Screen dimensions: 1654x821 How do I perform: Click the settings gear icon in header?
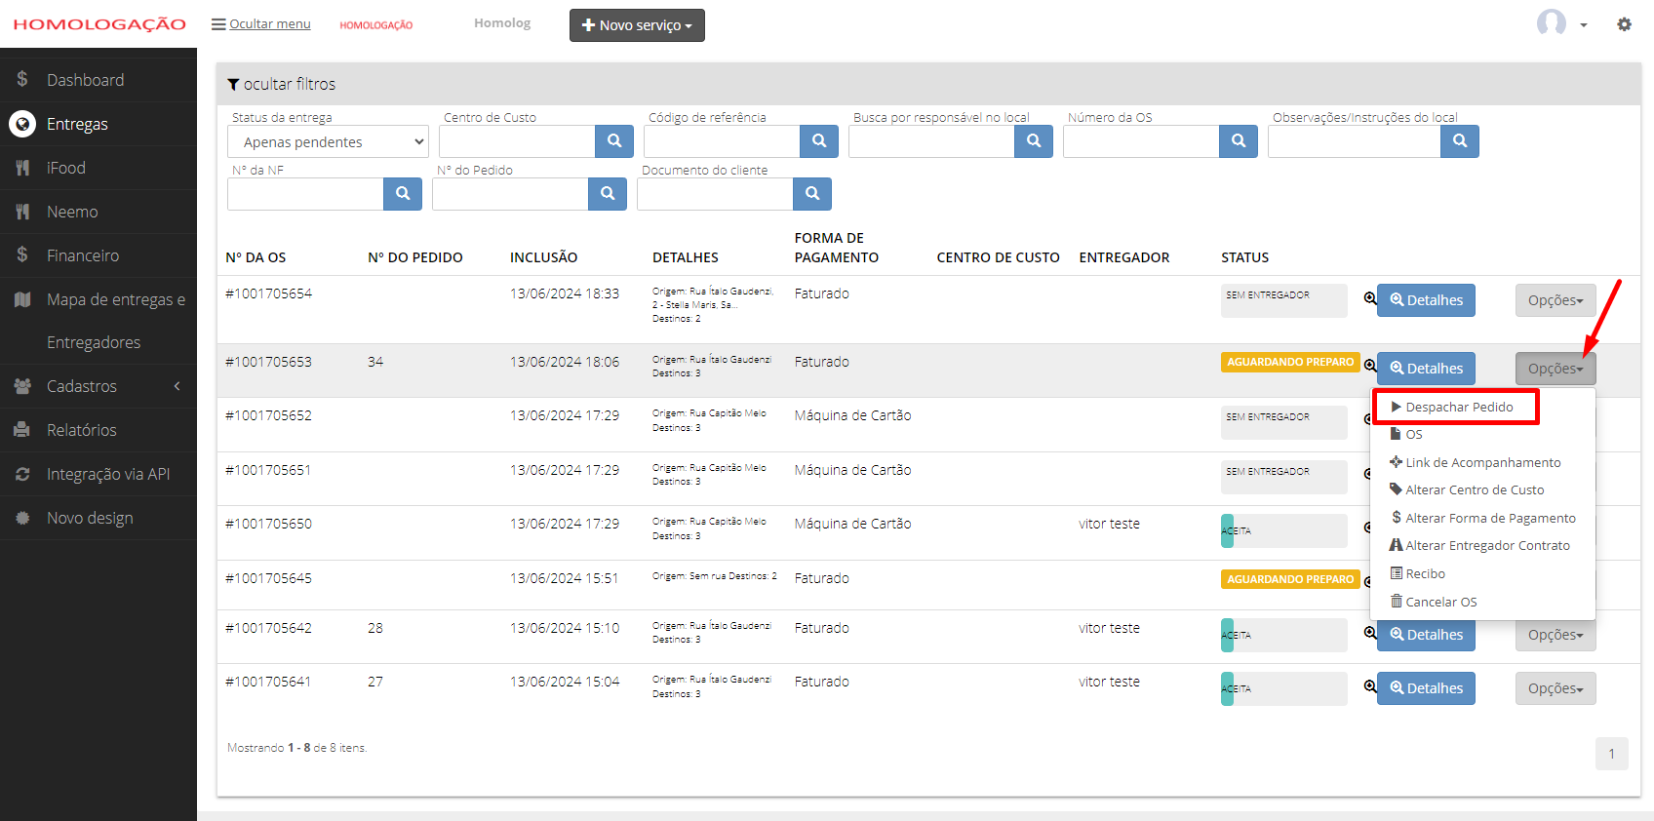pyautogui.click(x=1624, y=24)
